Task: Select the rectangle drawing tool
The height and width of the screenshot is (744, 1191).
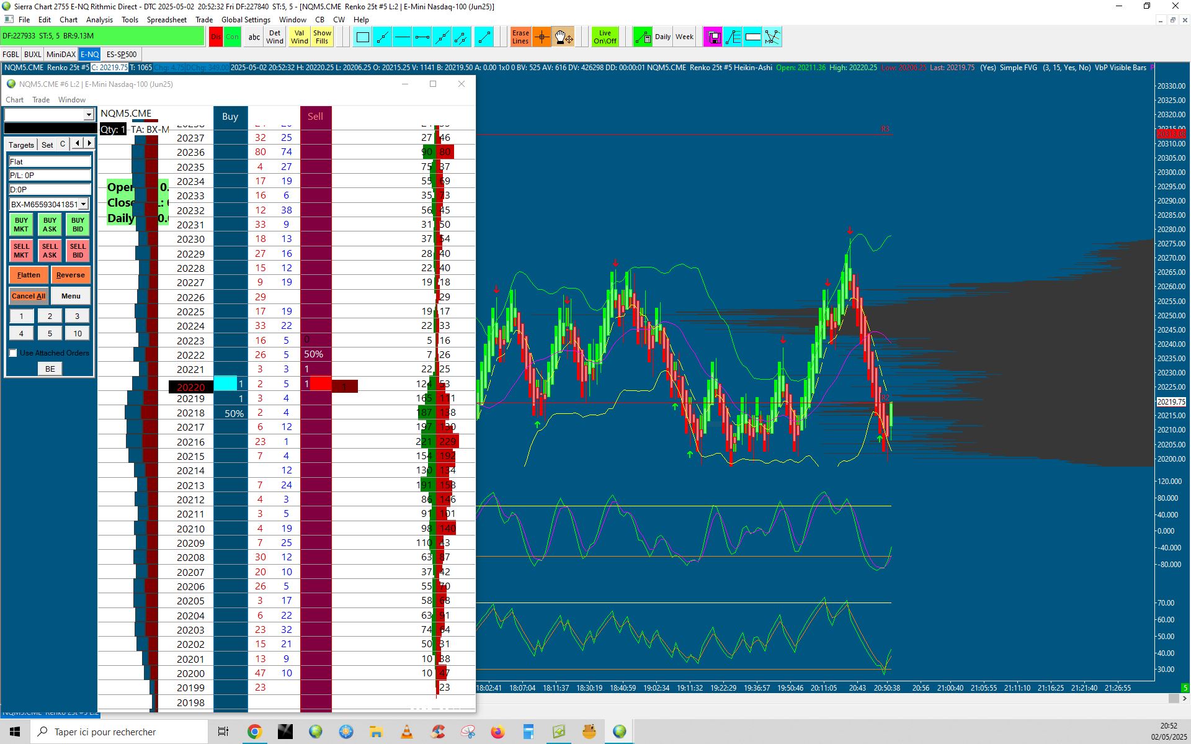Action: tap(363, 37)
